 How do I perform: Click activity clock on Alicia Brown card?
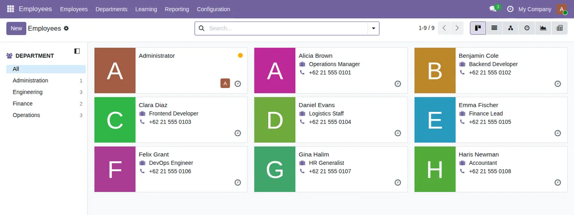(x=397, y=84)
